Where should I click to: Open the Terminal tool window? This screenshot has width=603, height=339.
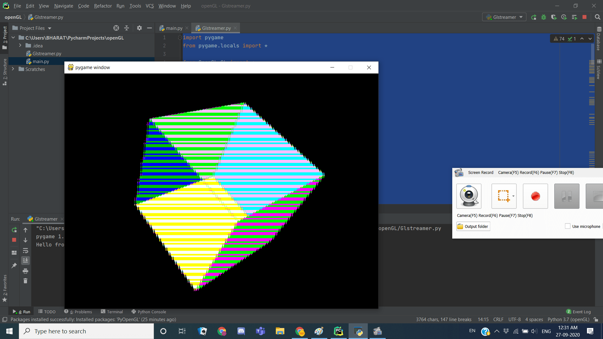112,312
